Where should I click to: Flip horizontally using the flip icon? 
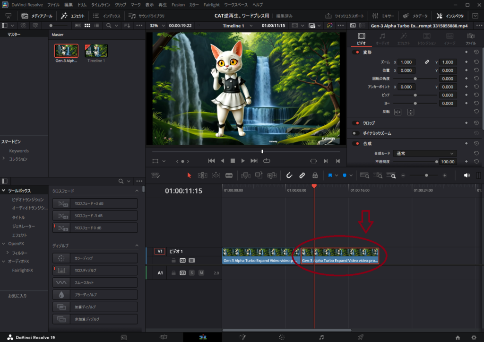point(398,112)
